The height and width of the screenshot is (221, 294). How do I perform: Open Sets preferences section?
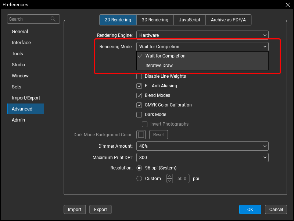[x=17, y=87]
